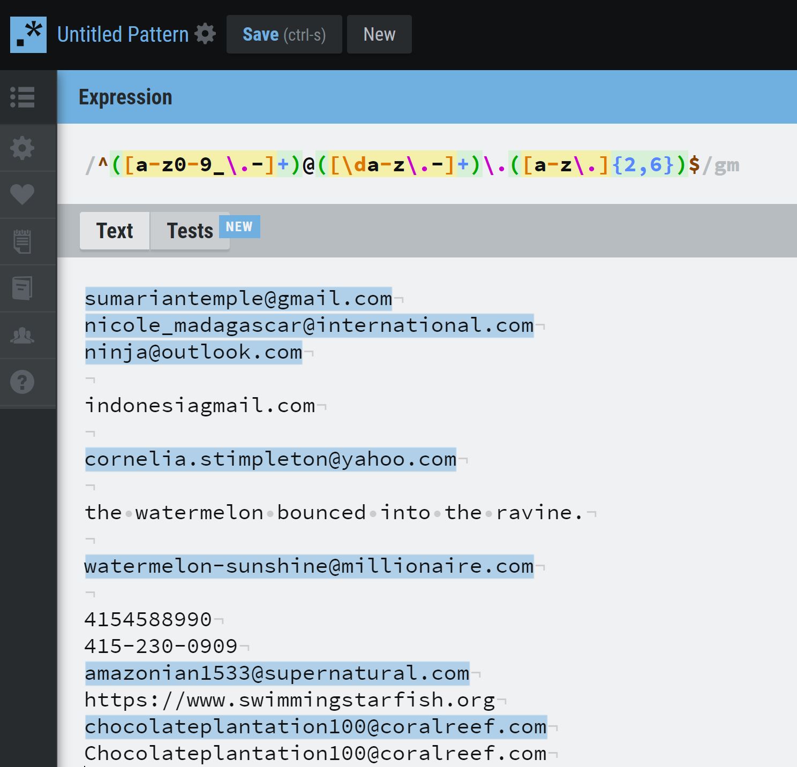
Task: Click the NEW badge on Tests
Action: [239, 226]
